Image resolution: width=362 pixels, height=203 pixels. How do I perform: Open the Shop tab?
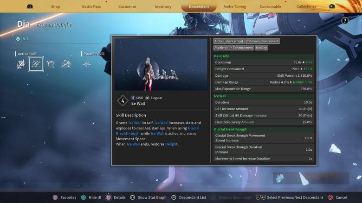click(x=55, y=6)
